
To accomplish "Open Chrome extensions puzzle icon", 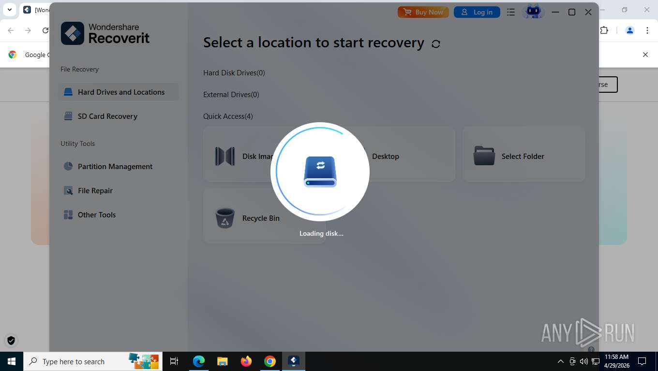I will (x=604, y=30).
